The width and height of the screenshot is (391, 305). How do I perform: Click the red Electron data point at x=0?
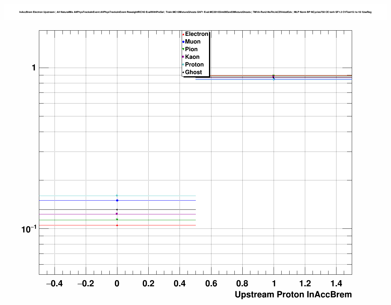(117, 225)
